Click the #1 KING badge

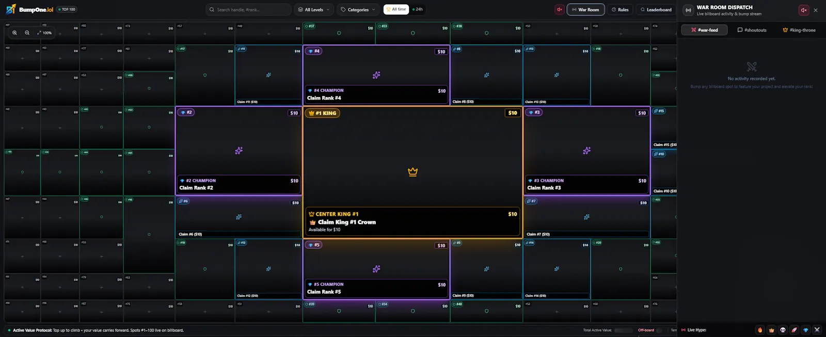coord(323,113)
